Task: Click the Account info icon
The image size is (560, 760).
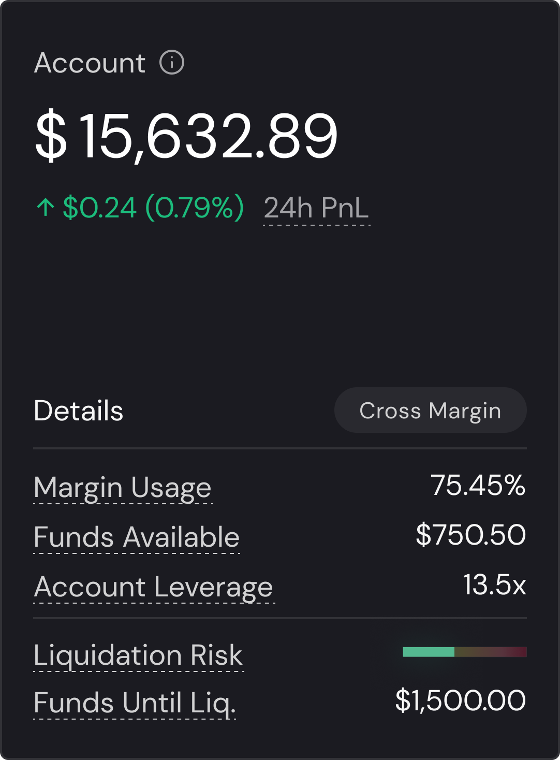Action: point(172,63)
